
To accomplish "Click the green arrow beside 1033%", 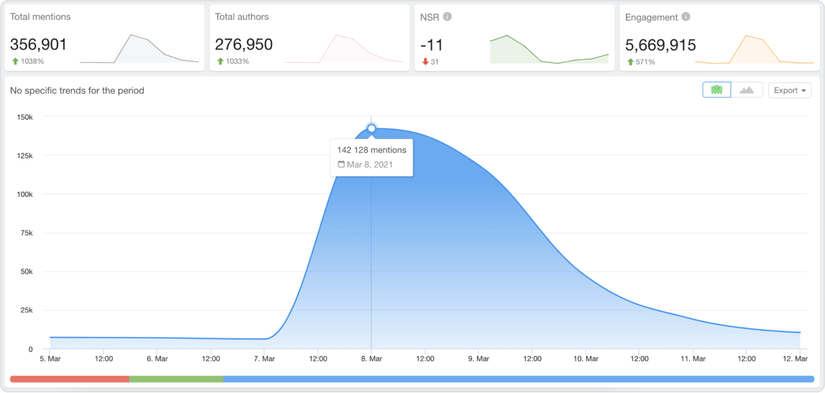I will tap(220, 61).
